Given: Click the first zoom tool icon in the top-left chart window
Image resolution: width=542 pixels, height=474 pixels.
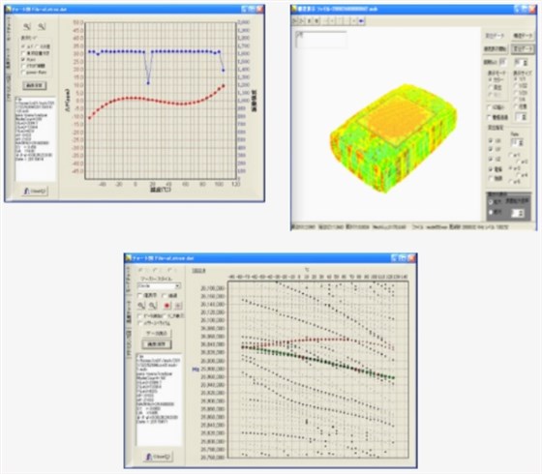Looking at the screenshot, I should [27, 27].
